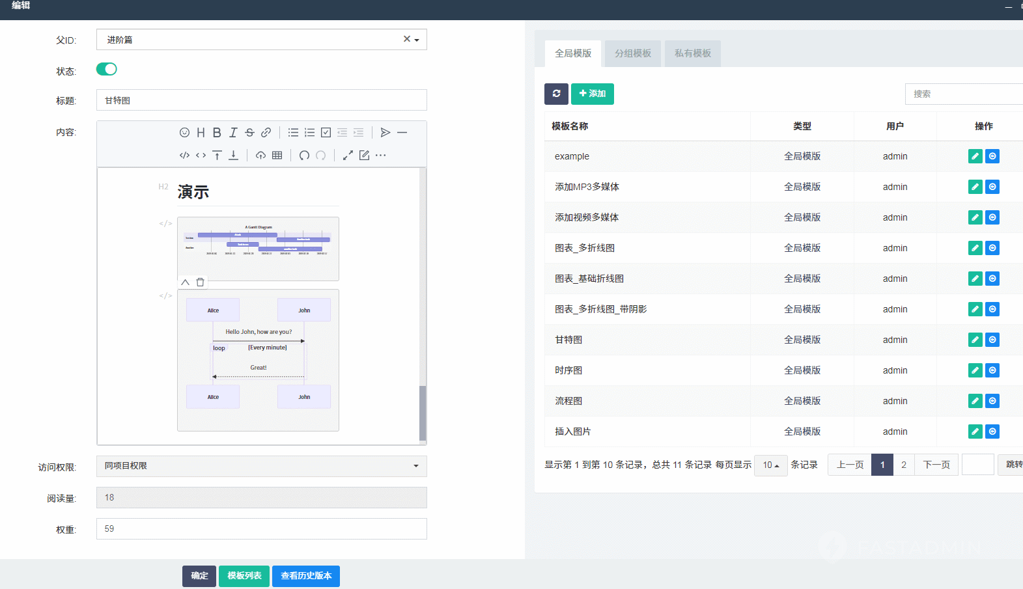This screenshot has height=589, width=1023.
Task: Switch to the 分组模板 tab
Action: pos(632,53)
